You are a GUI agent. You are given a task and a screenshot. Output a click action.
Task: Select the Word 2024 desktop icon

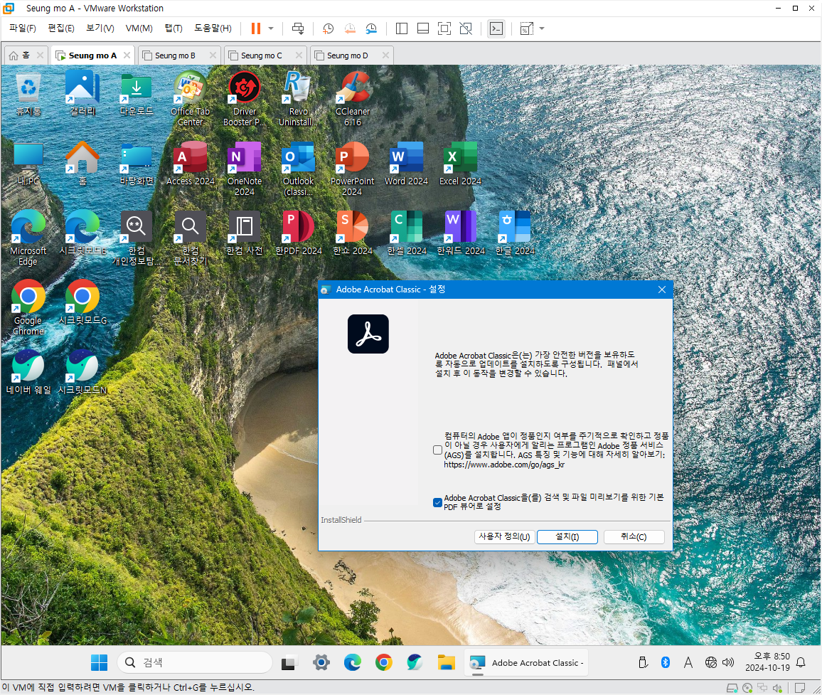point(406,164)
